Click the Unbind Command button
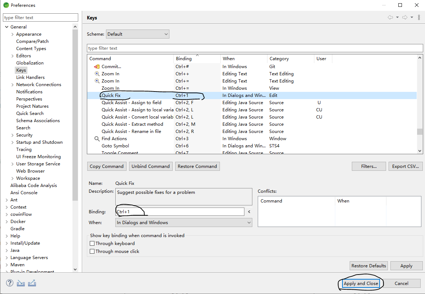 click(151, 166)
